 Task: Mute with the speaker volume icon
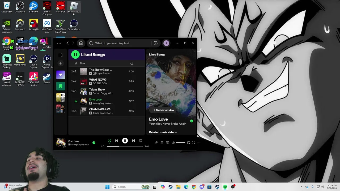tap(173, 143)
